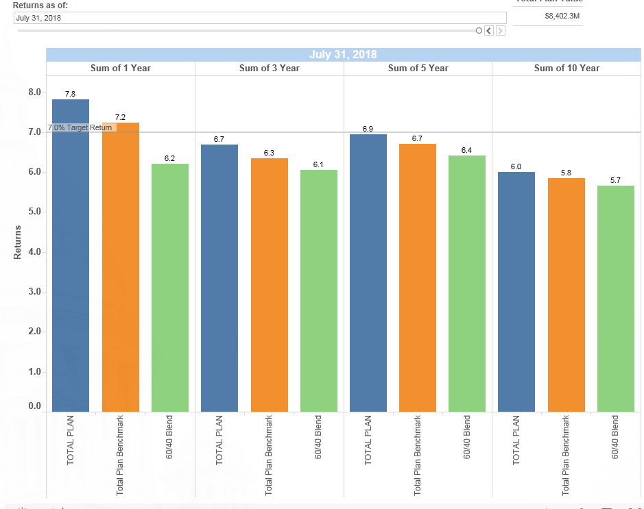Select the 10 Year TOTAL PLAN bar labeled 6.0
644x509 pixels.
516,292
